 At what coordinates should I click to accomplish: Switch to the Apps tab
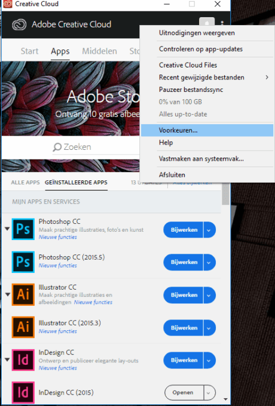[60, 51]
